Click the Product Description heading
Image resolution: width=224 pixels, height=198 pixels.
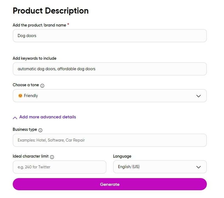point(51,11)
